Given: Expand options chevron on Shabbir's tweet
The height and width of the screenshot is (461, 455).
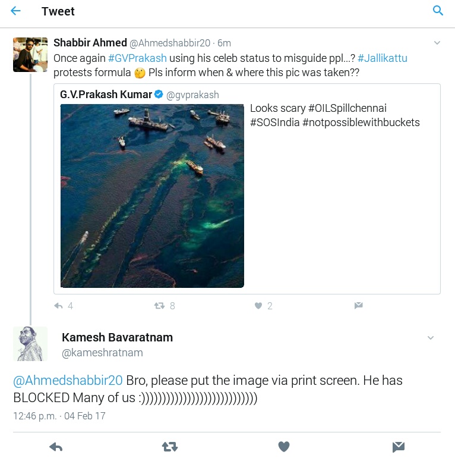Looking at the screenshot, I should coord(437,43).
